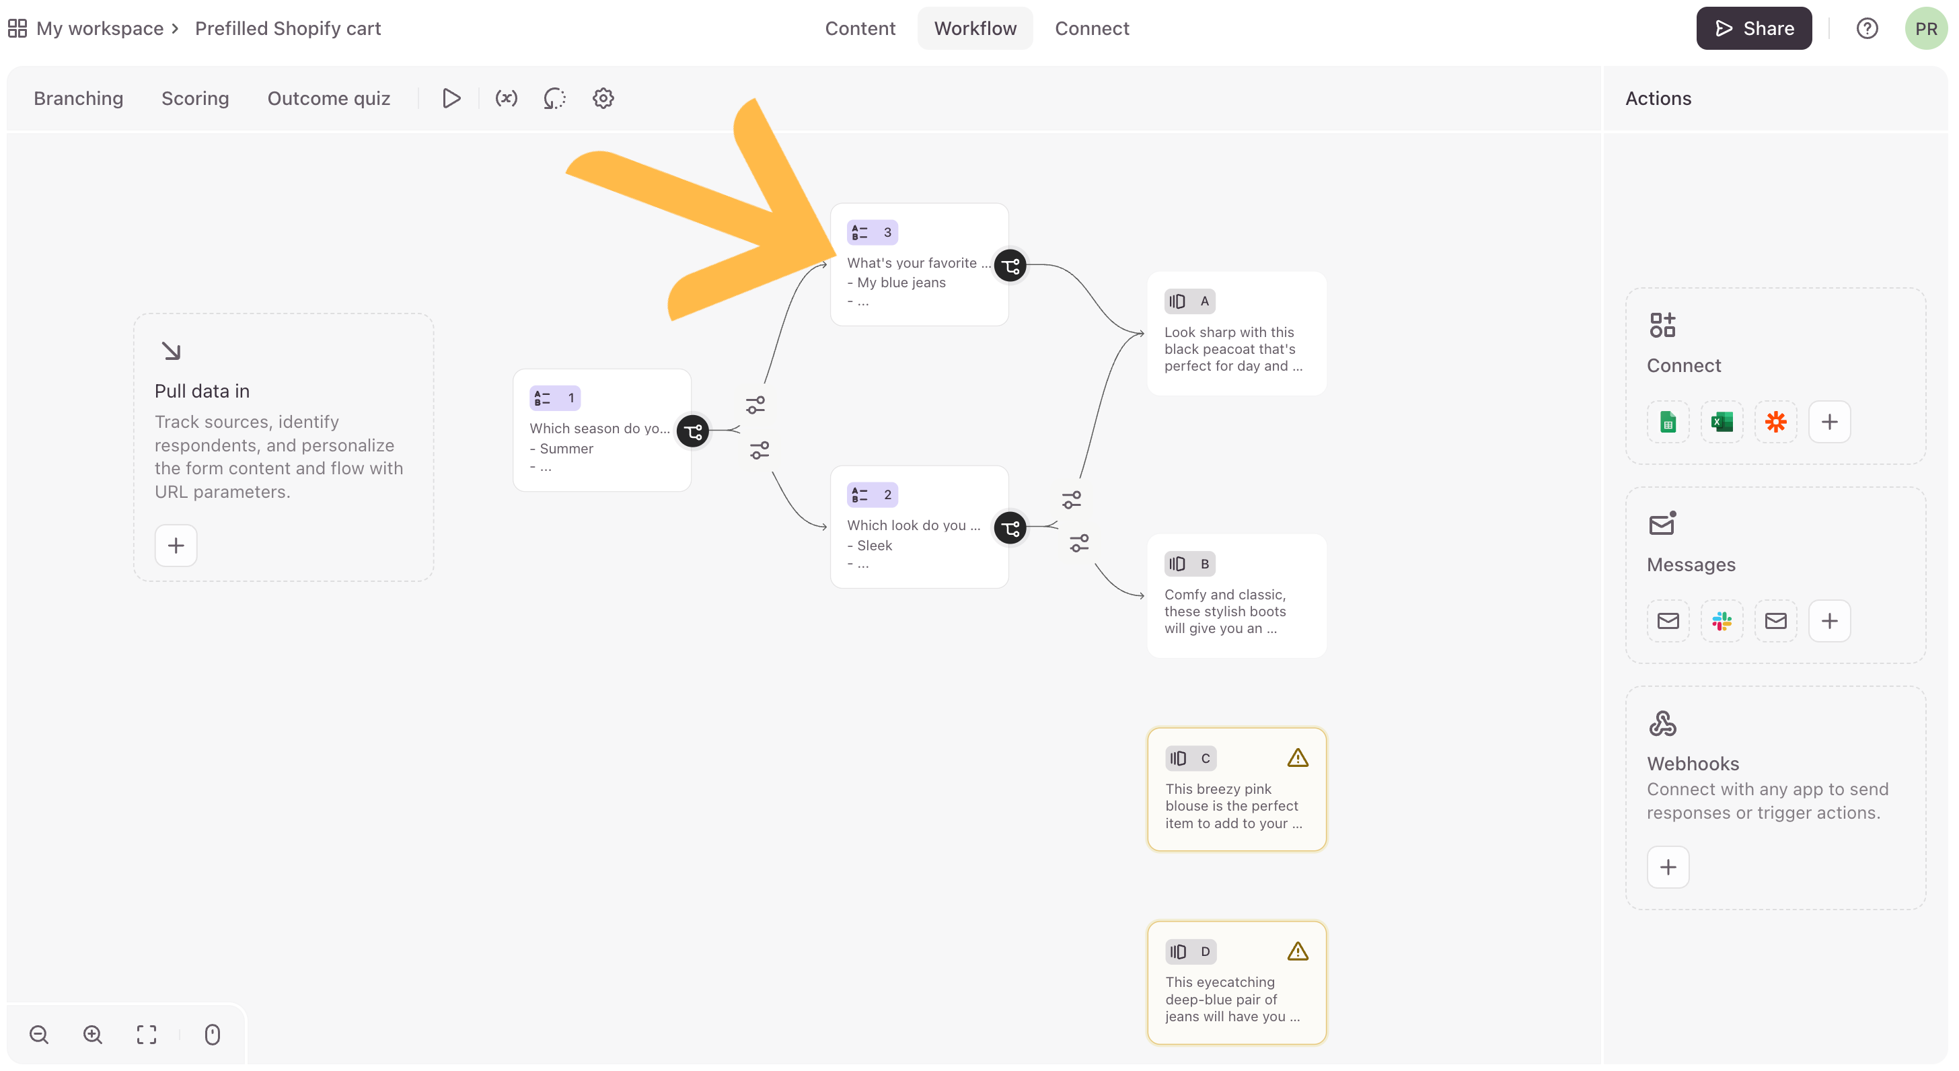Add a Pull data in source

click(176, 546)
